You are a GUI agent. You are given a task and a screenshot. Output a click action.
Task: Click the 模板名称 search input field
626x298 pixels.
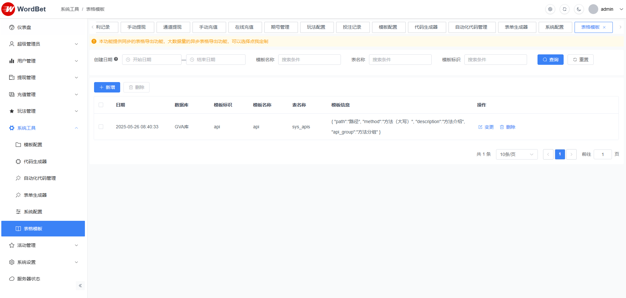[309, 60]
